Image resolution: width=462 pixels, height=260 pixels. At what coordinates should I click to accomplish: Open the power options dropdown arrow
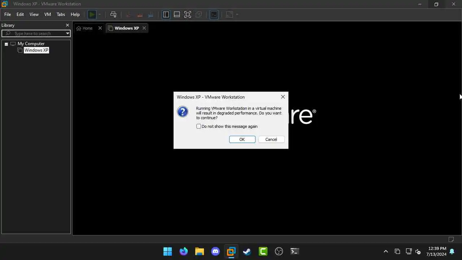click(x=100, y=14)
